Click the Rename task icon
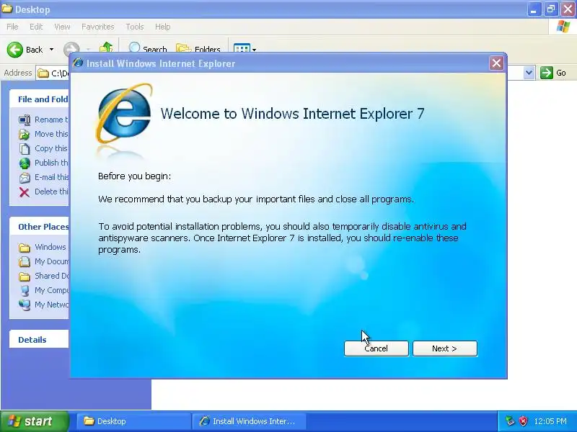Viewport: 577px width, 432px height. point(25,120)
